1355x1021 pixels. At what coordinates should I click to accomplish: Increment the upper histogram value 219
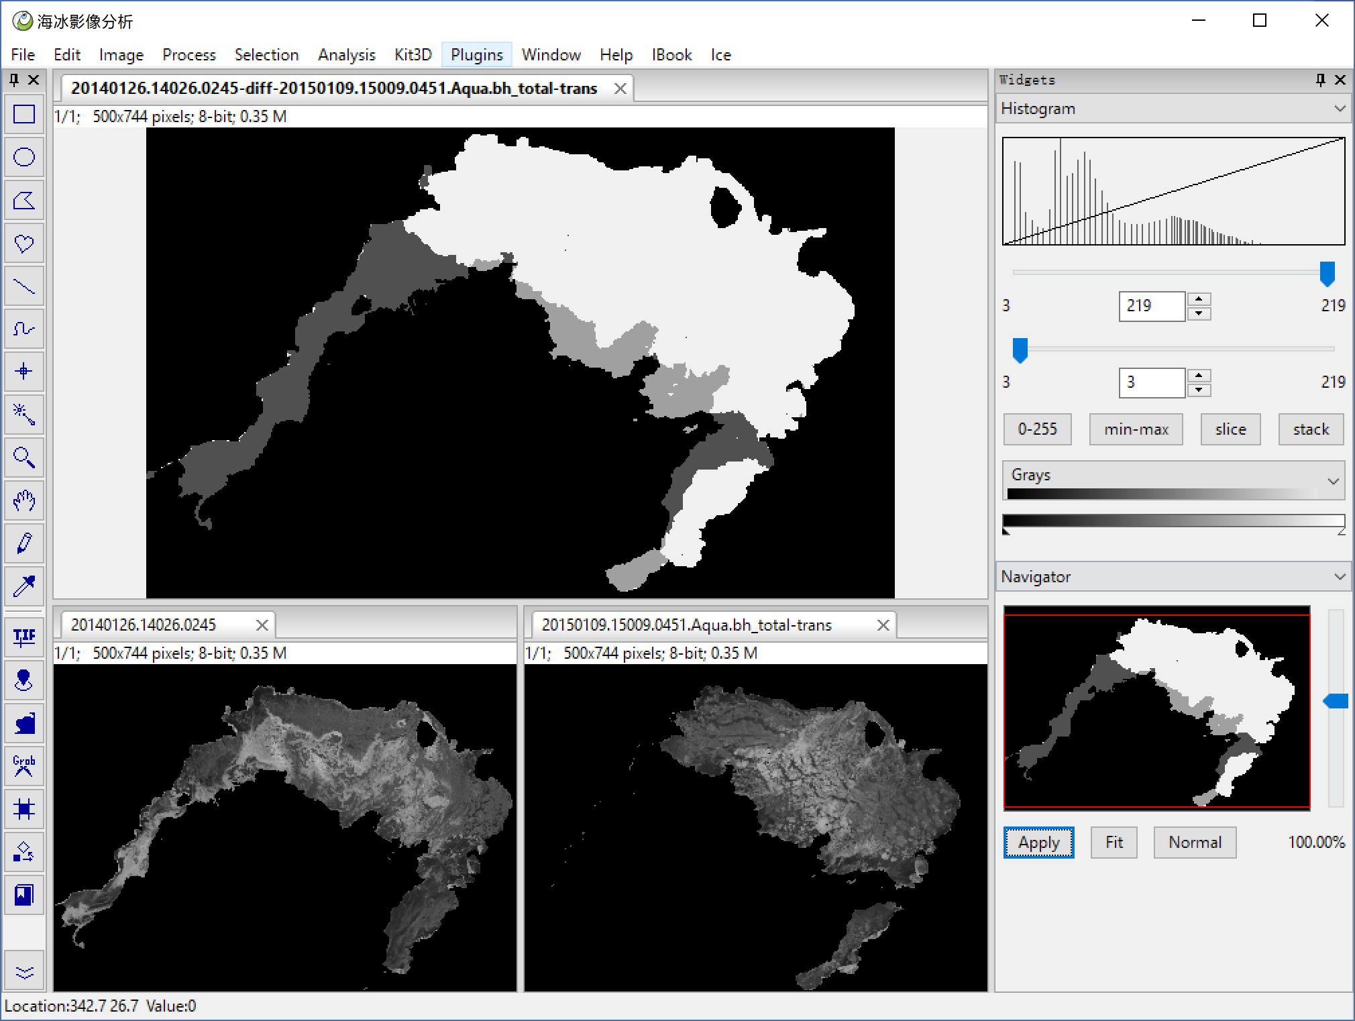pyautogui.click(x=1199, y=299)
